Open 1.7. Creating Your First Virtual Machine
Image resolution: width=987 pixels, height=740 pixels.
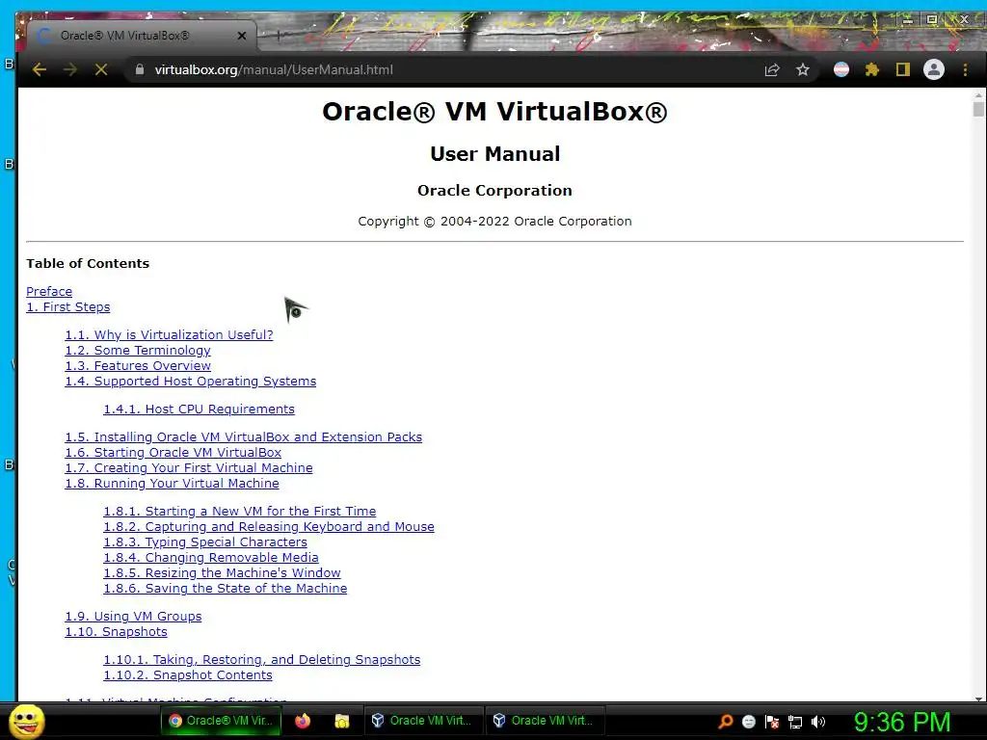189,467
